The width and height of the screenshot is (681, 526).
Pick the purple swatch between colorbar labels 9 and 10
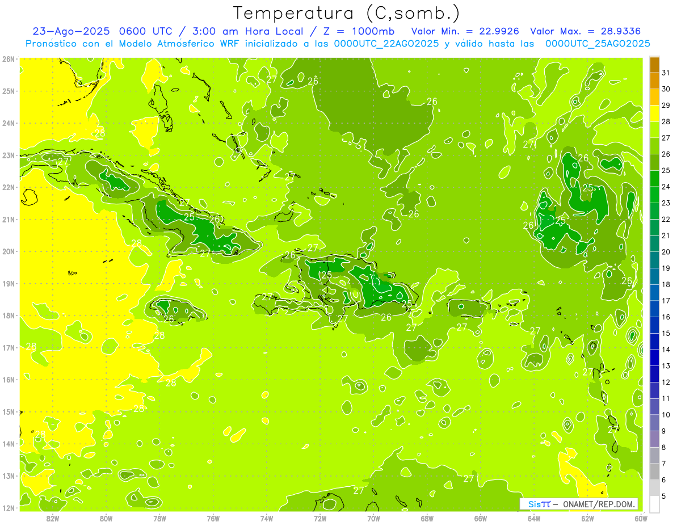(654, 423)
